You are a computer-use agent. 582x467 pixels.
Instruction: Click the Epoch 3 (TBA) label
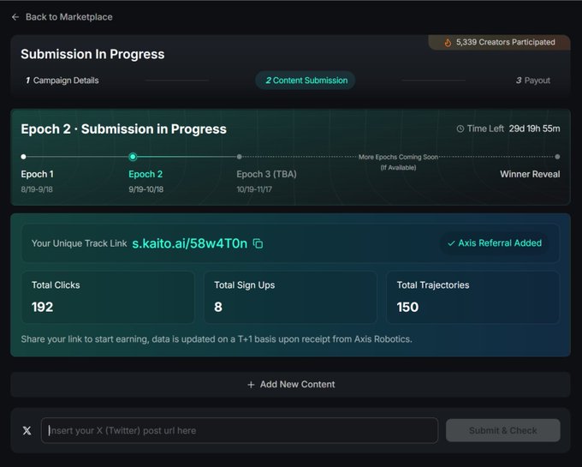coord(266,174)
